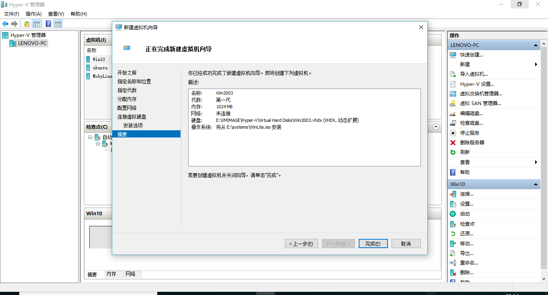
Task: Click 检查磁盘 action icon
Action: [453, 123]
